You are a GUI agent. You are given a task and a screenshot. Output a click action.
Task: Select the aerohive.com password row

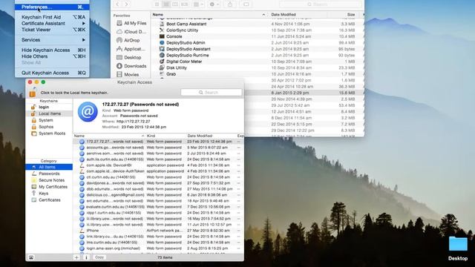(158, 154)
